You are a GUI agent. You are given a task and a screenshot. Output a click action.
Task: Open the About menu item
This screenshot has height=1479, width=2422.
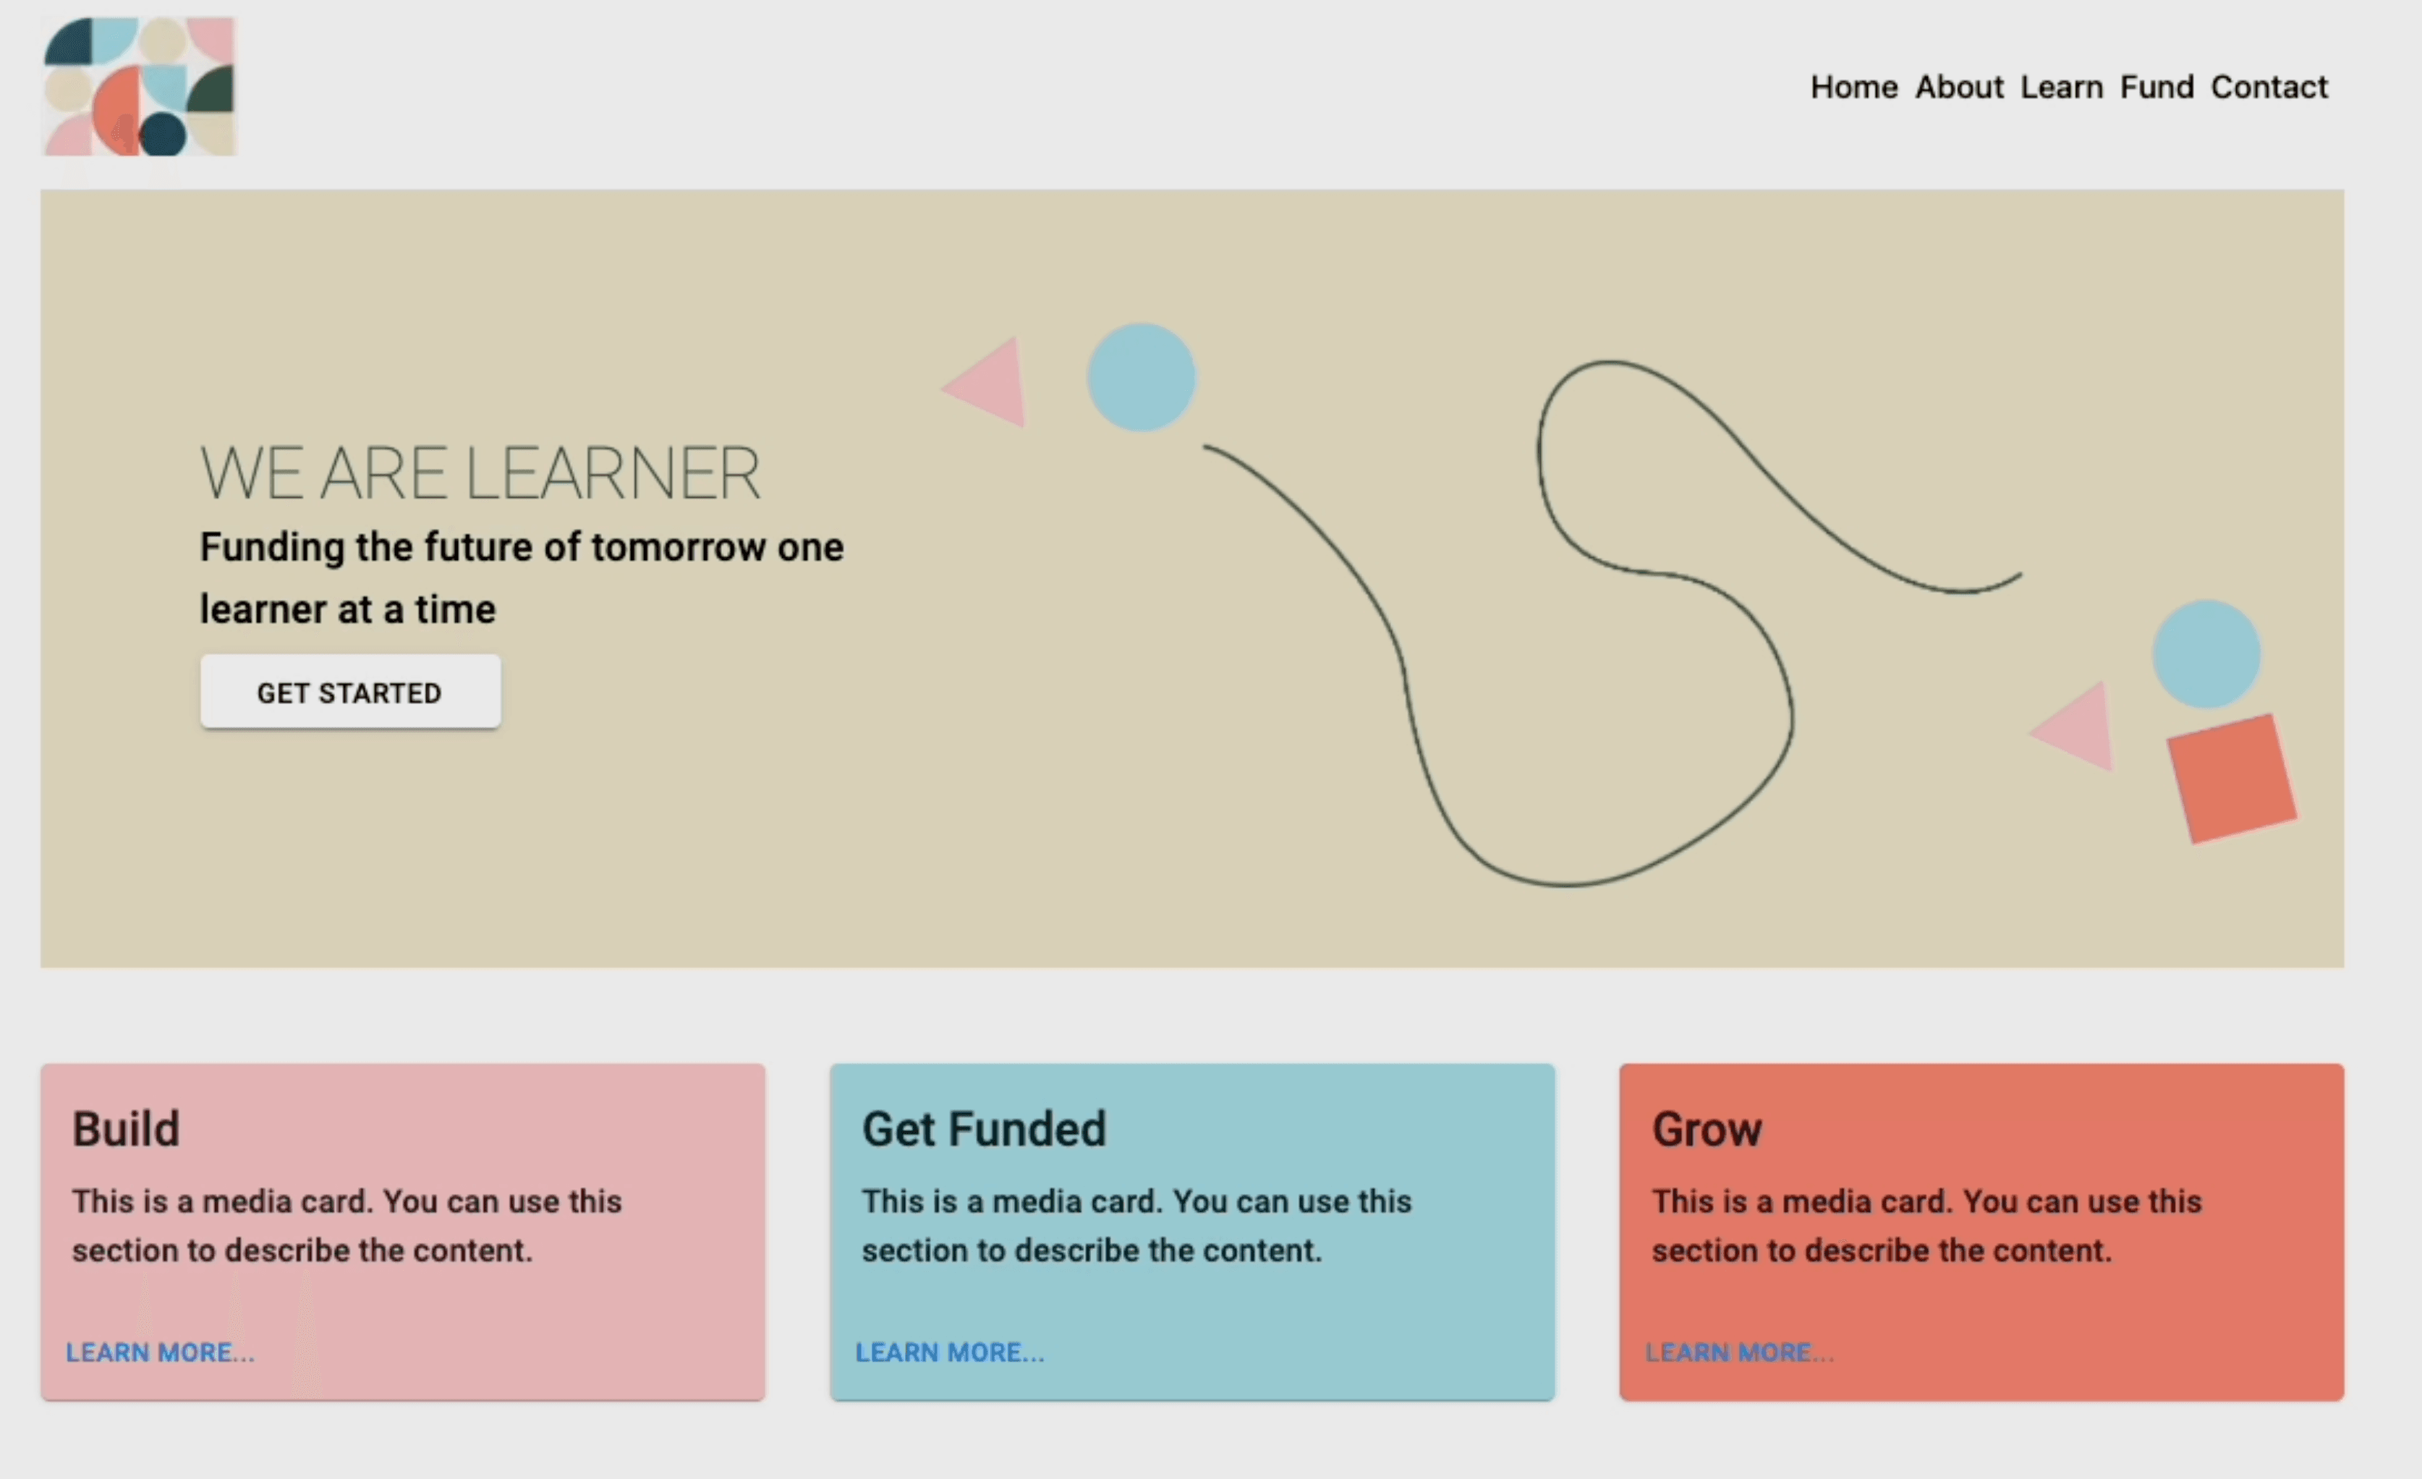(1958, 87)
